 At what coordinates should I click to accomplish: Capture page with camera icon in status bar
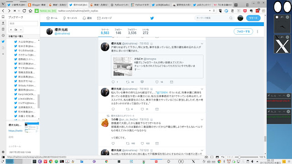click(x=206, y=157)
